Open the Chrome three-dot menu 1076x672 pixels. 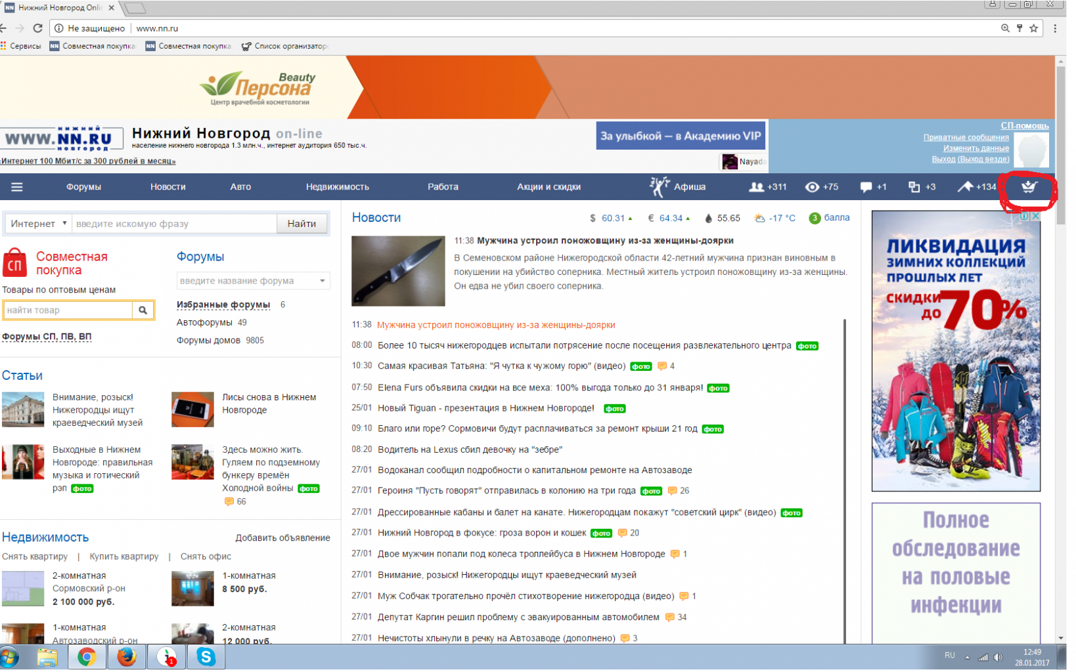[x=1055, y=28]
